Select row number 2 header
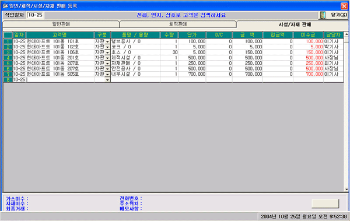 pos(8,47)
